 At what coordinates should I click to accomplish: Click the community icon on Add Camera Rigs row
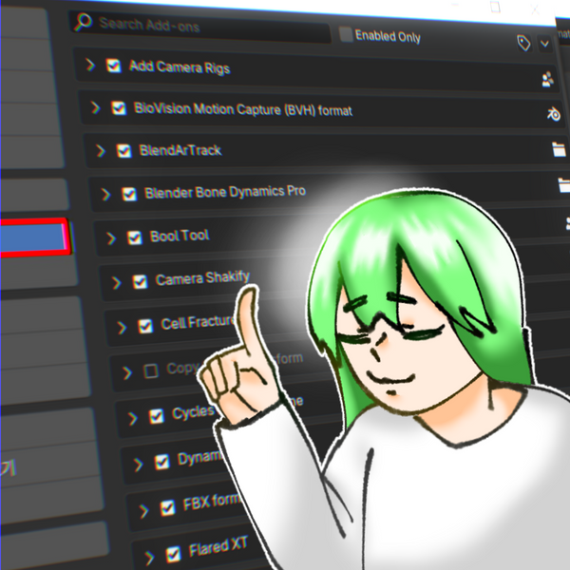547,80
